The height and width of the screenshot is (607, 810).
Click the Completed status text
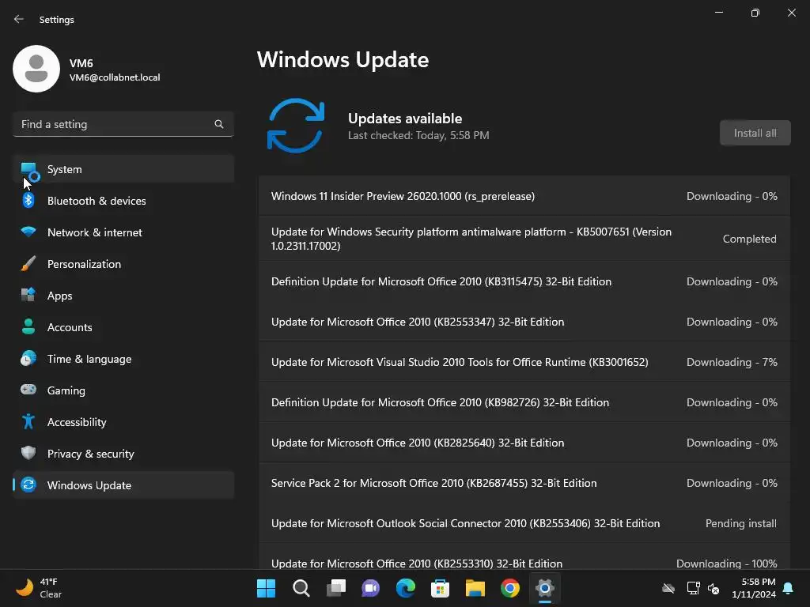[x=749, y=239]
